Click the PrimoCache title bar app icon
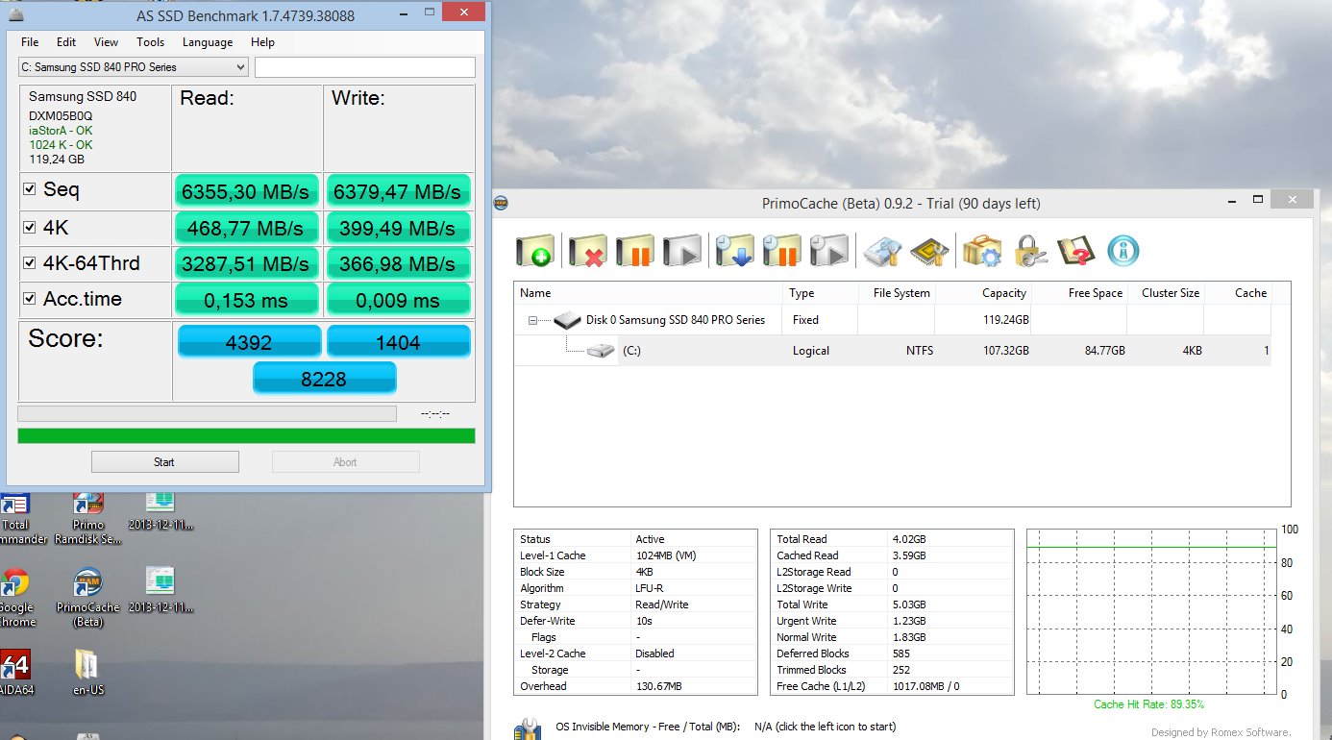Screen dimensions: 1332x740 [x=501, y=203]
